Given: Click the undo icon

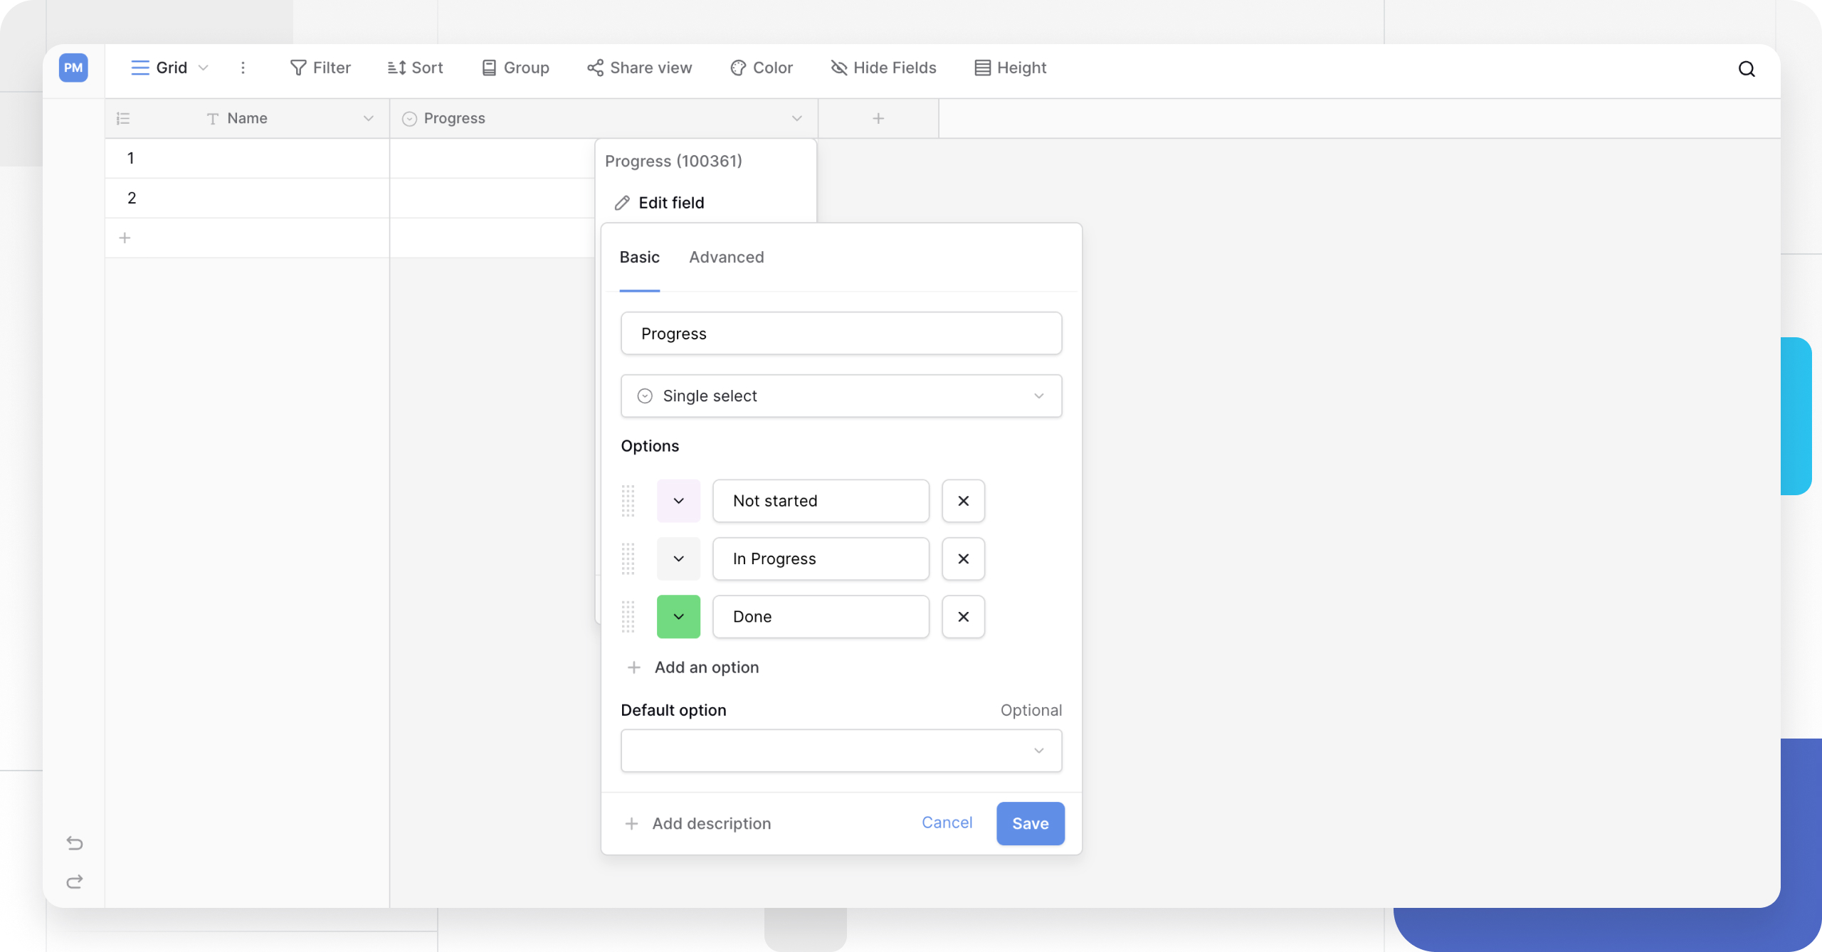Looking at the screenshot, I should click(x=74, y=843).
